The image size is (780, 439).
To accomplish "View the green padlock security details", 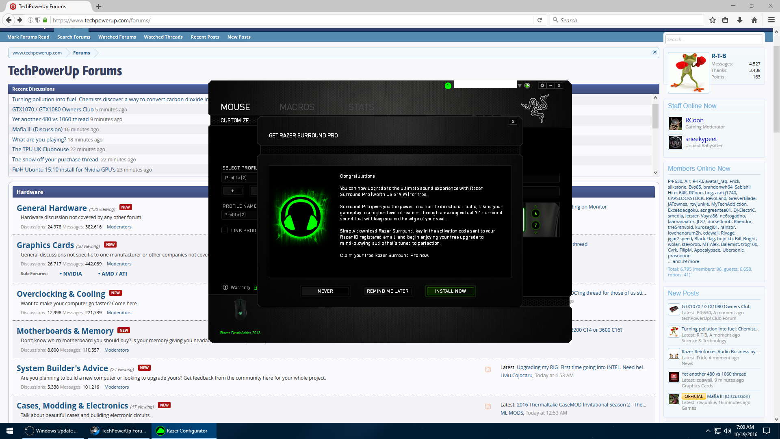I will tap(45, 20).
